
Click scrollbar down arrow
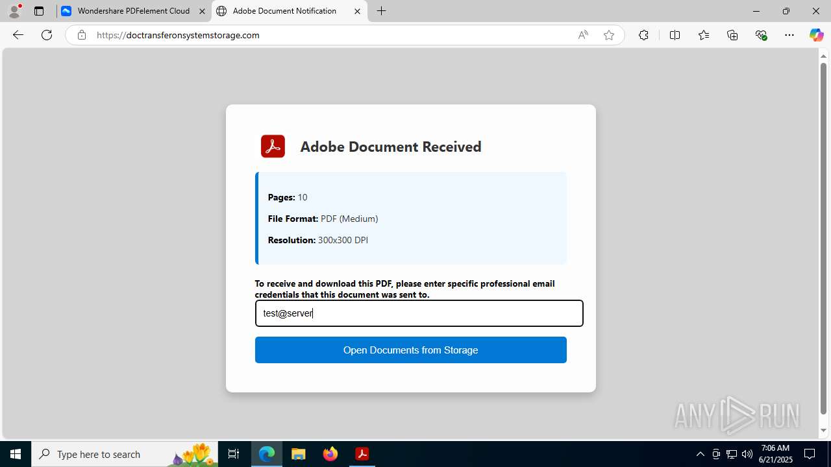(x=823, y=431)
